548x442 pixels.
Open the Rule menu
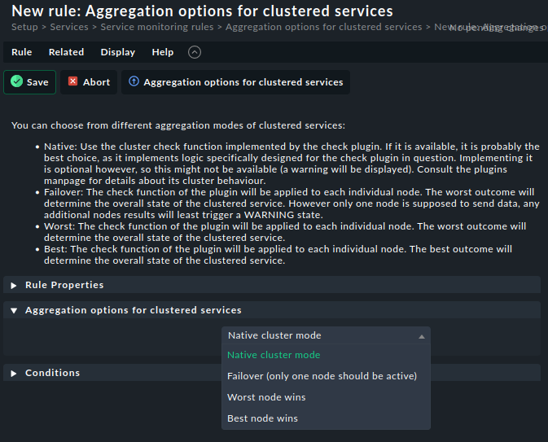(x=22, y=52)
